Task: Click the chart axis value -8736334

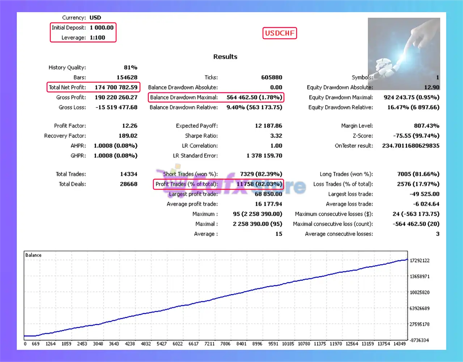Action: [419, 340]
